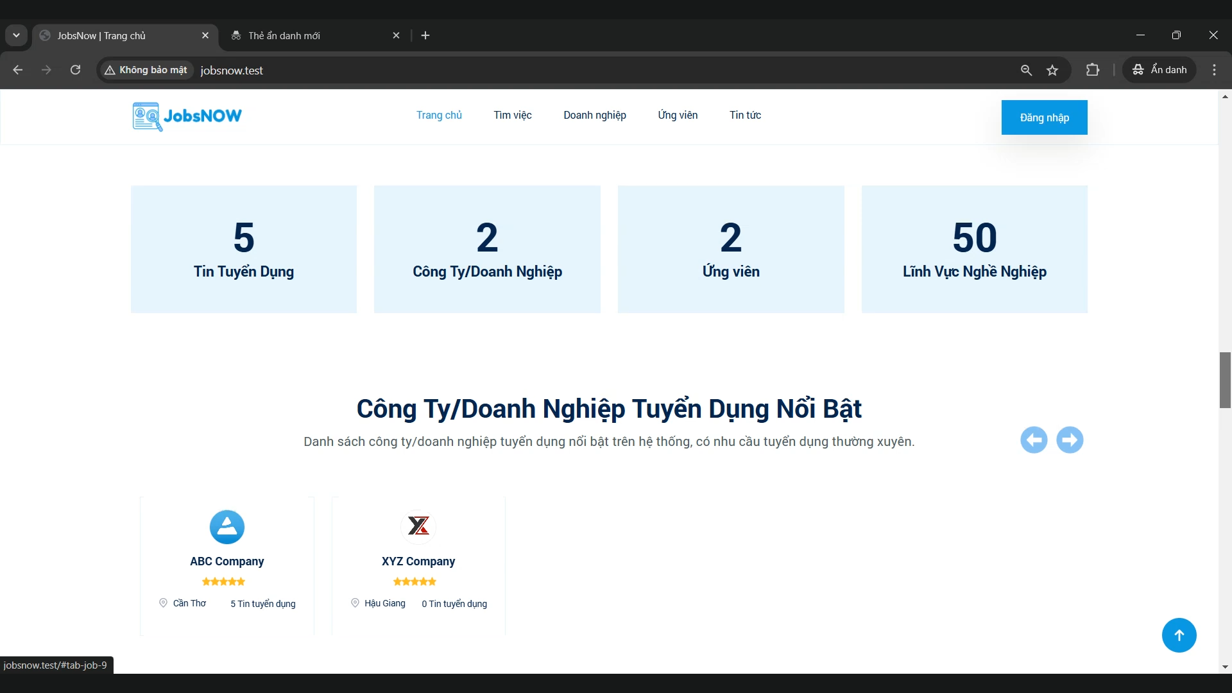1232x693 pixels.
Task: Click ABC Company star rating
Action: (x=224, y=582)
